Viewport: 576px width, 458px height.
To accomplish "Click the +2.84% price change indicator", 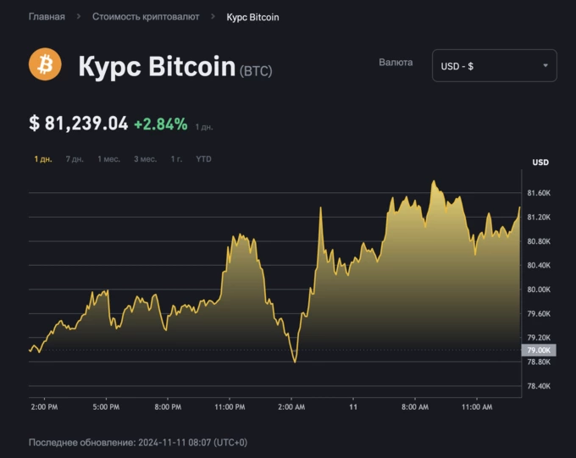I will (x=160, y=124).
